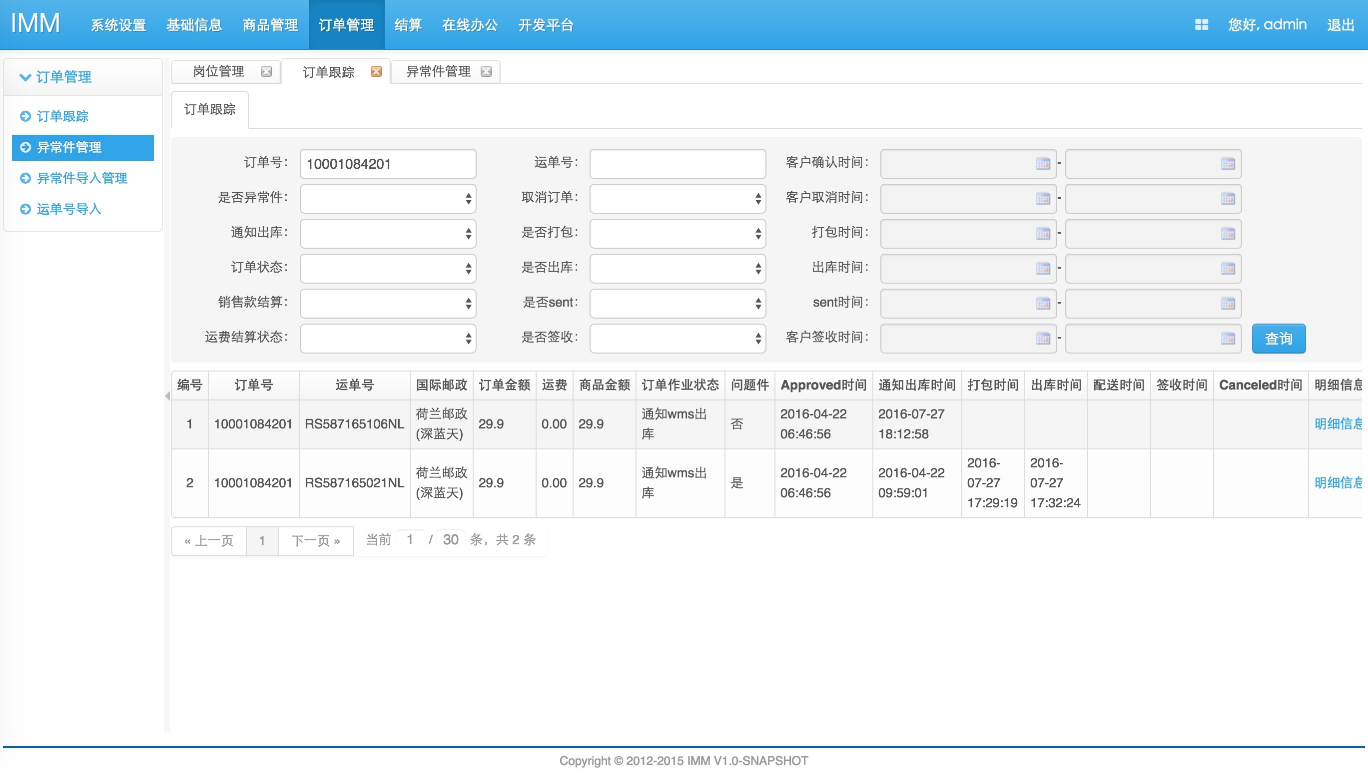Click the 运单号 input field

677,164
